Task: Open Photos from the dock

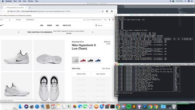Action: coord(75,107)
